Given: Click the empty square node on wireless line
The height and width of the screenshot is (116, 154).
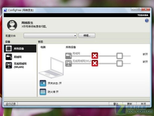Looking at the screenshot, I should [x=120, y=63].
